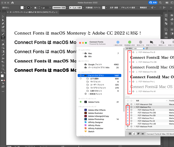Viewport: 174px width, 147px height.
Task: Toggle activation circle of FOT-Macaroni Std
Action: pyautogui.click(x=128, y=104)
